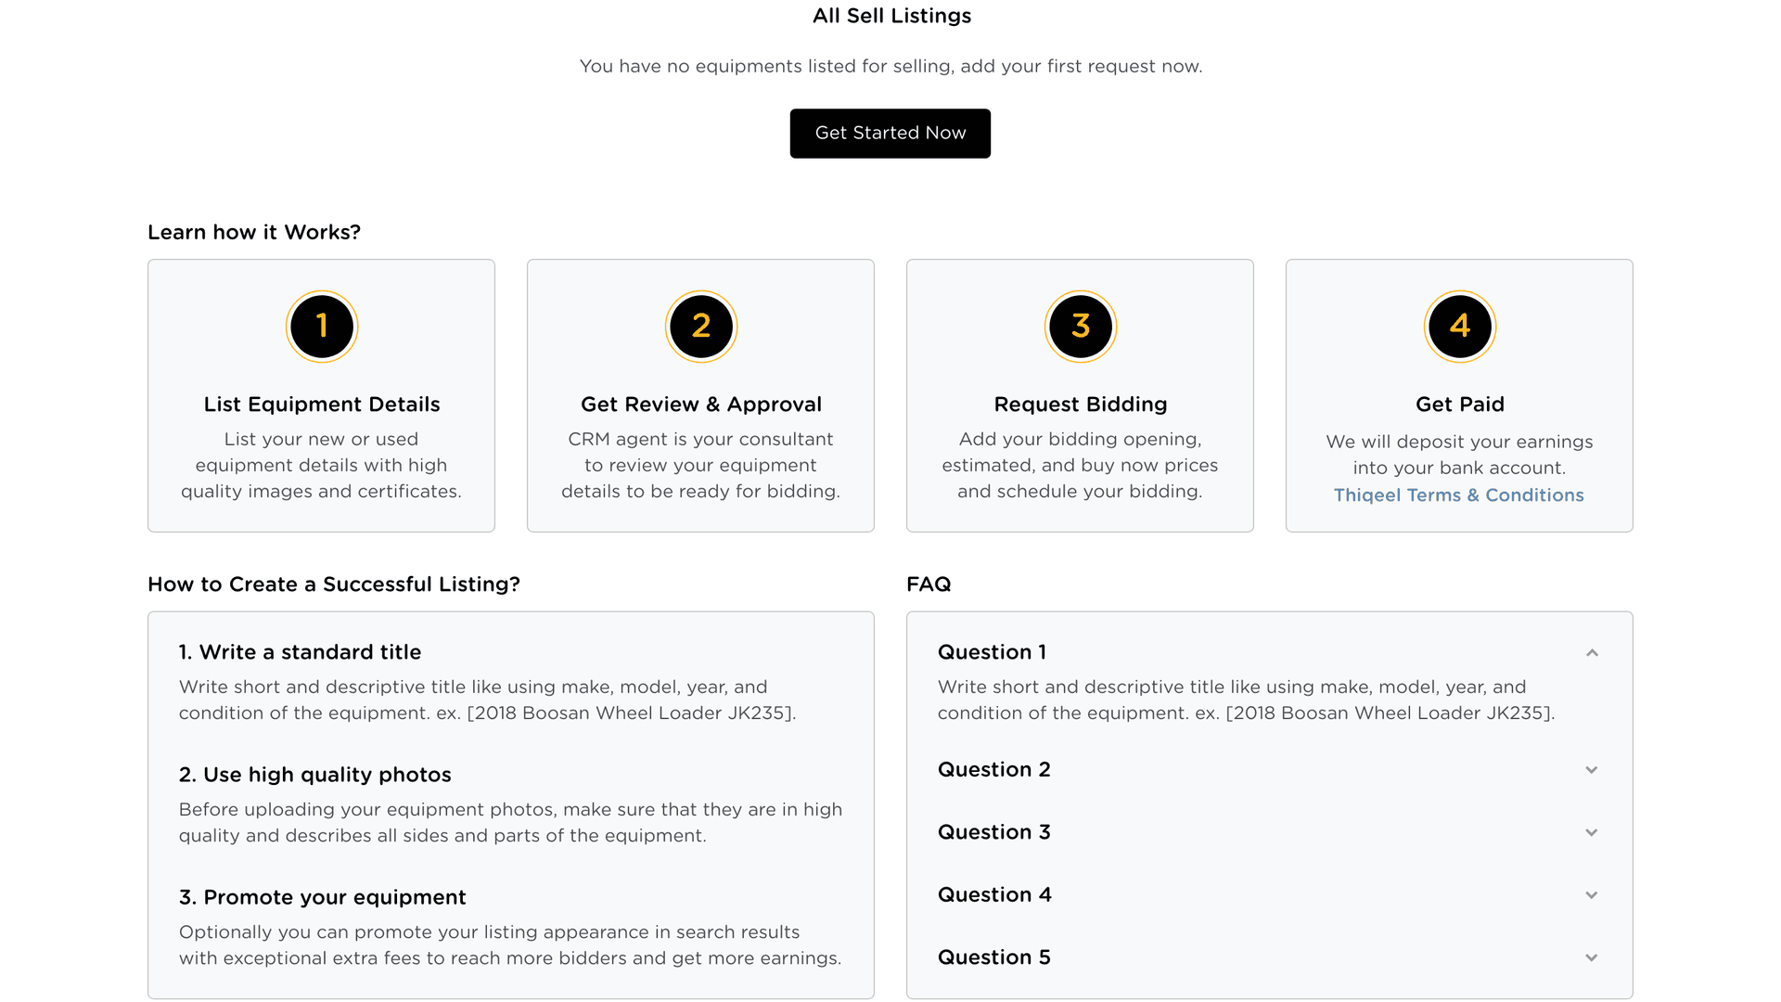The image size is (1781, 1002).
Task: Click the 'Write a standard title' tip
Action: 300,652
